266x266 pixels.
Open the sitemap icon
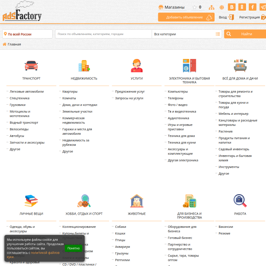[x=211, y=7]
